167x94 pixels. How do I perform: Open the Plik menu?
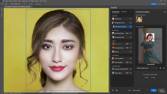[x=4, y=1]
